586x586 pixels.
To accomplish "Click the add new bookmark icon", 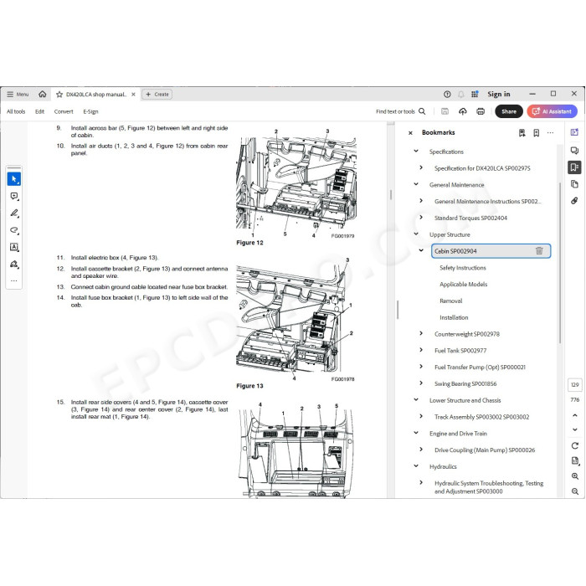I will tap(537, 132).
